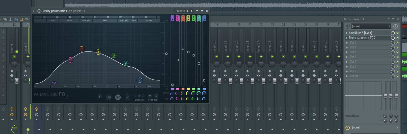Click the next preset arrow
407x134 pixels.
point(192,11)
